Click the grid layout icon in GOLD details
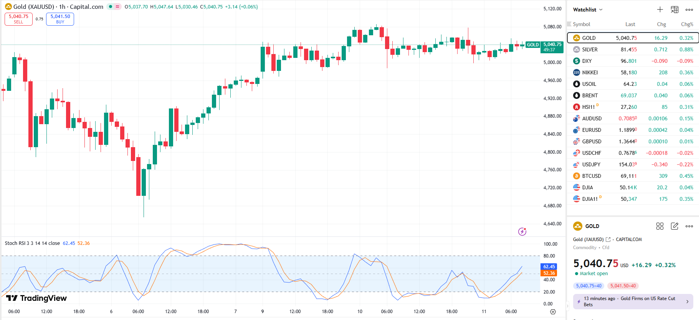 pyautogui.click(x=660, y=226)
